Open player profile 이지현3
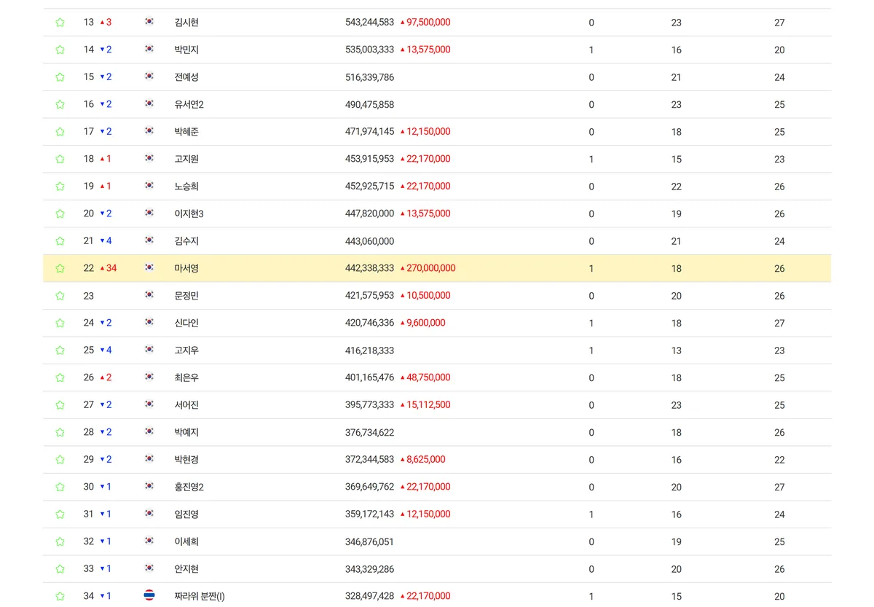This screenshot has height=607, width=874. pos(189,214)
